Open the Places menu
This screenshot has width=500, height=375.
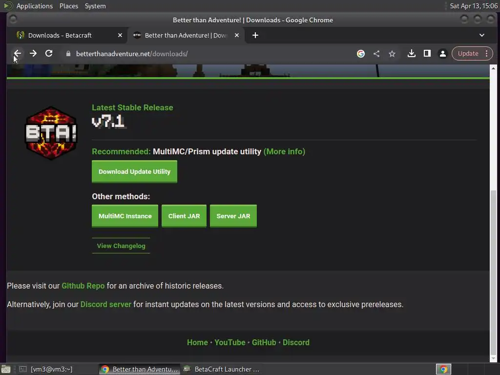coord(68,6)
